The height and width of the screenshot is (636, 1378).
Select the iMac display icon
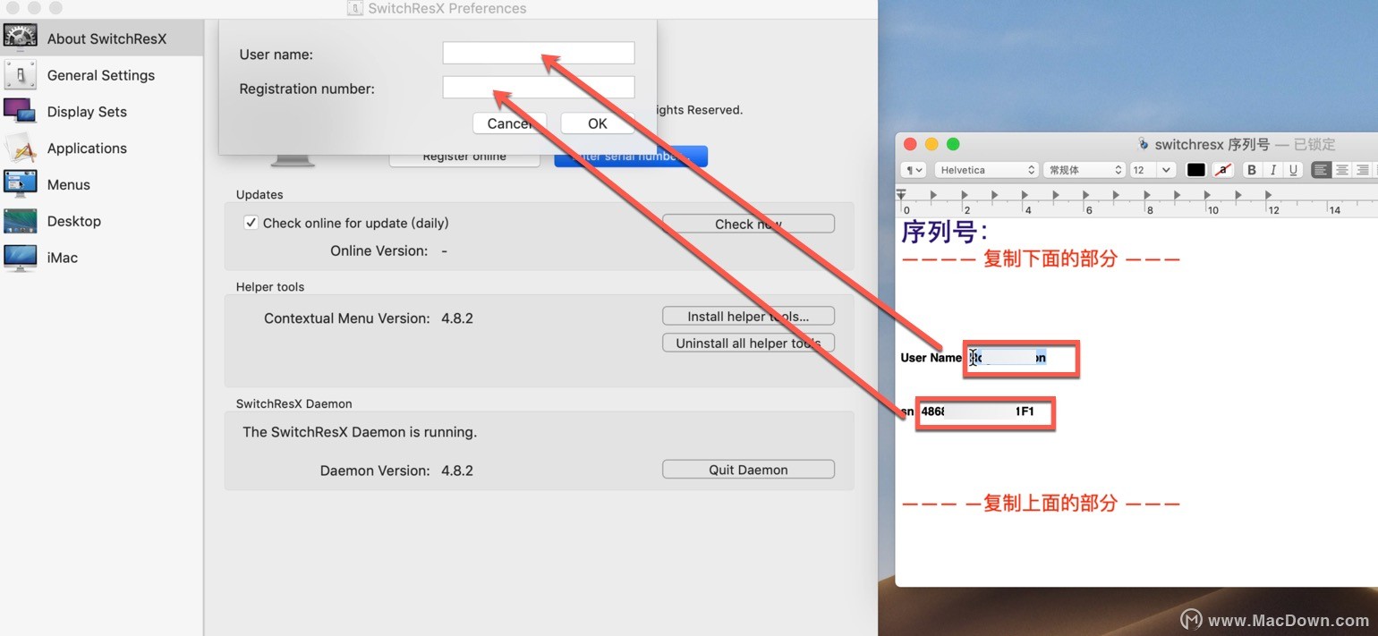click(20, 258)
